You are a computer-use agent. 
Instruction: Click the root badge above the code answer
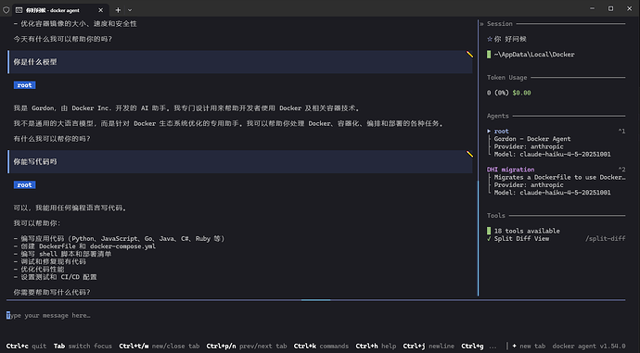(24, 185)
